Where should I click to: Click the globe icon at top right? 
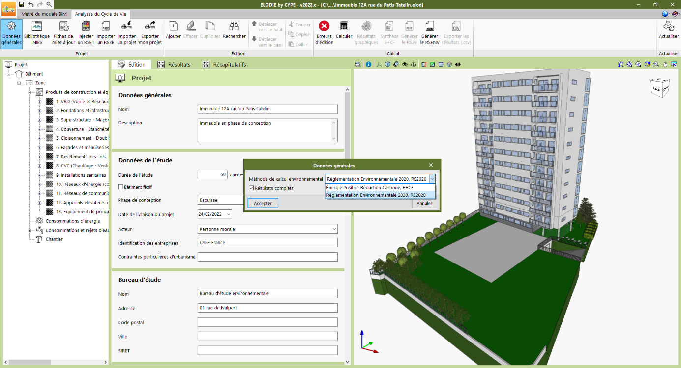[x=665, y=14]
